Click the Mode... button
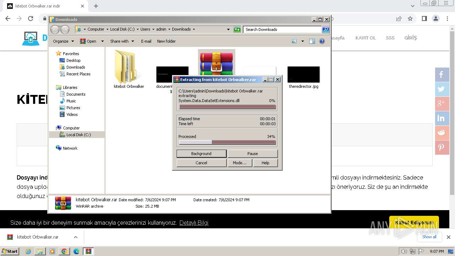455x256 pixels. (240, 163)
